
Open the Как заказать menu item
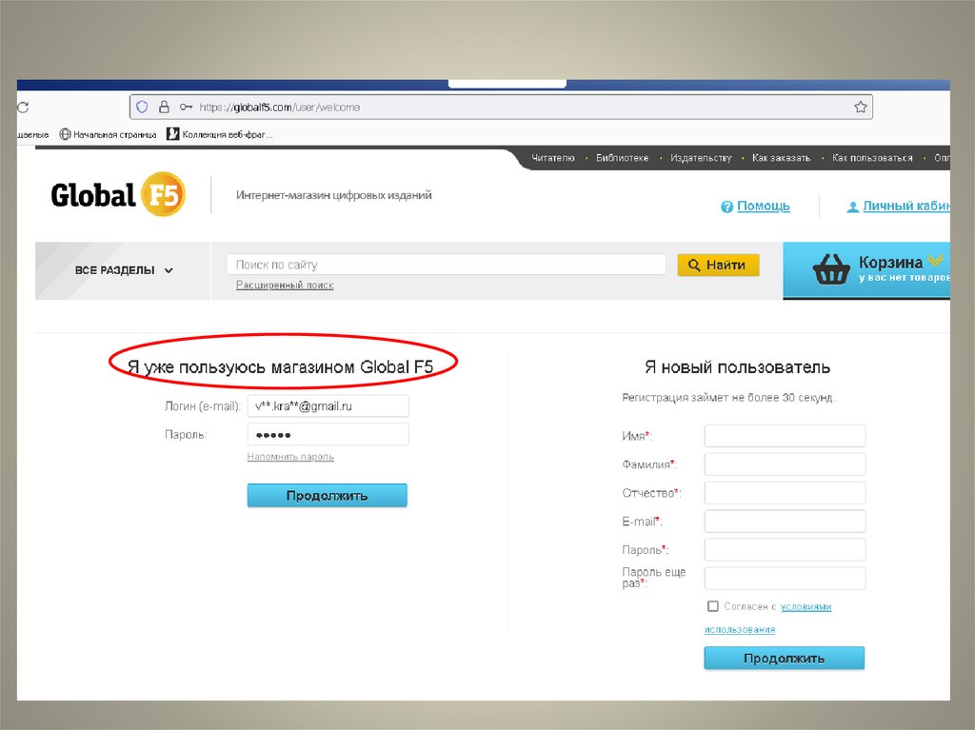[x=781, y=158]
